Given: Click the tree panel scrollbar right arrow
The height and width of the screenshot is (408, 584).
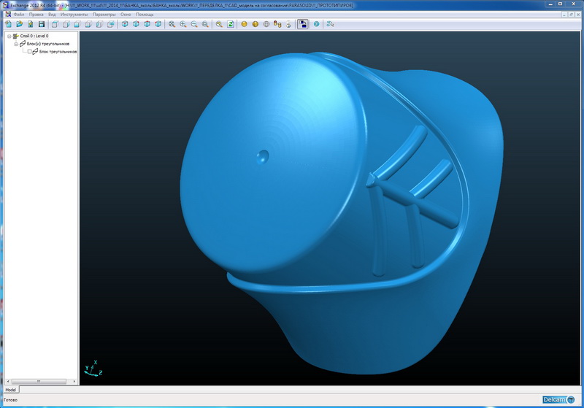Looking at the screenshot, I should click(74, 382).
